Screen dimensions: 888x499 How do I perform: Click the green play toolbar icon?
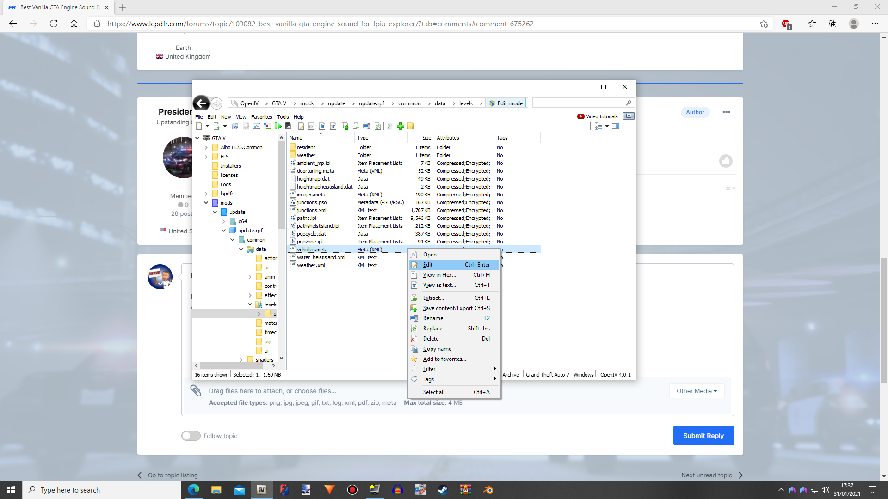coord(278,126)
